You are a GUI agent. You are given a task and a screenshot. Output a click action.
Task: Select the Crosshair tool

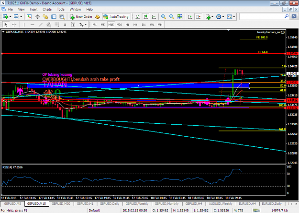coord(14,24)
